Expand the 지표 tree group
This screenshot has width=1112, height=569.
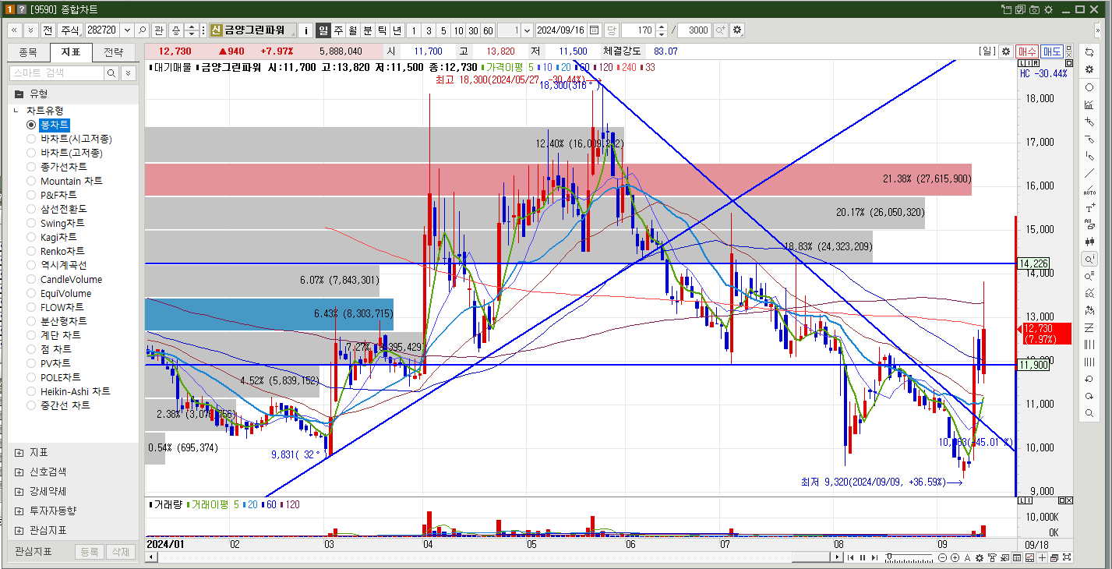[19, 452]
